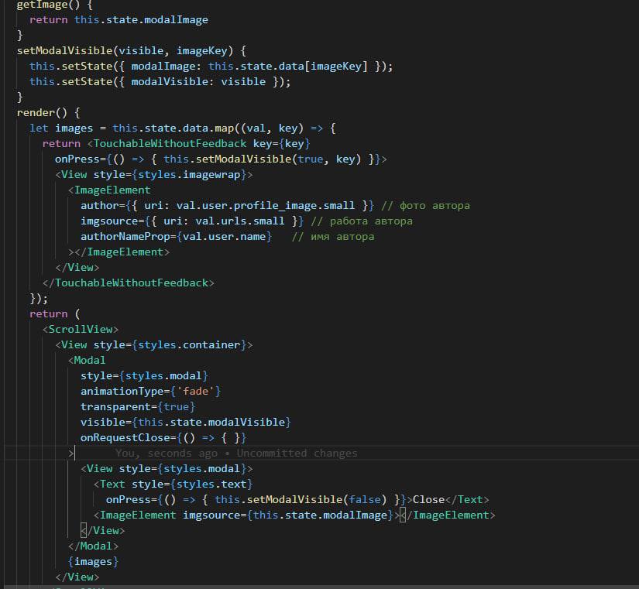Click the '(val, key)' arrow function parameters
Image resolution: width=639 pixels, height=589 pixels.
coord(272,128)
